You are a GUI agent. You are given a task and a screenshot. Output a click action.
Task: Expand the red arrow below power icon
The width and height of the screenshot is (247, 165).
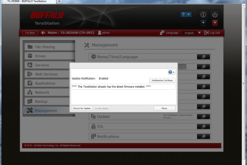click(x=215, y=22)
